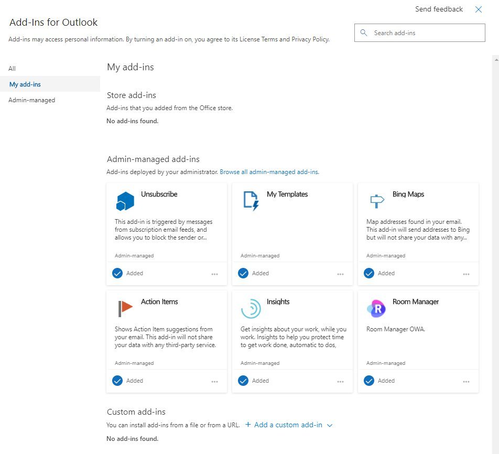Open more options for Insights card
Viewport: 499px width, 454px height.
pos(340,382)
